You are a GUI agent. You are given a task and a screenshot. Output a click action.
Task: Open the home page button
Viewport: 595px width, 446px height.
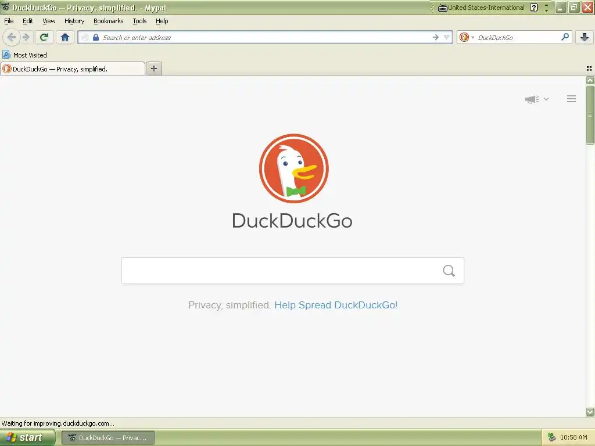(65, 37)
